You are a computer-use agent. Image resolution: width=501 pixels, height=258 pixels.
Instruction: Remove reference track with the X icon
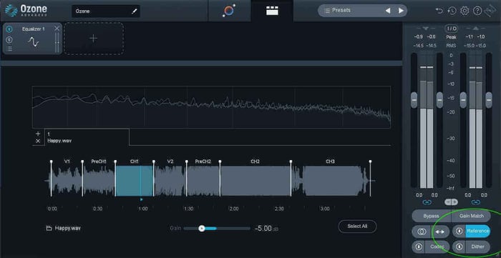click(x=38, y=141)
